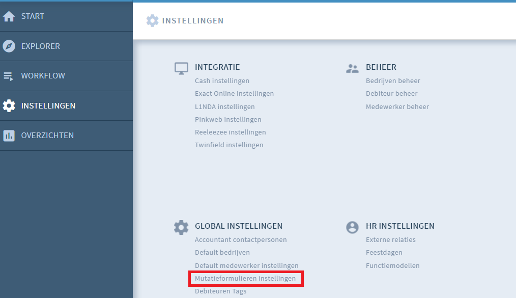Click the Start home icon in sidebar
The width and height of the screenshot is (516, 298).
[x=9, y=16]
